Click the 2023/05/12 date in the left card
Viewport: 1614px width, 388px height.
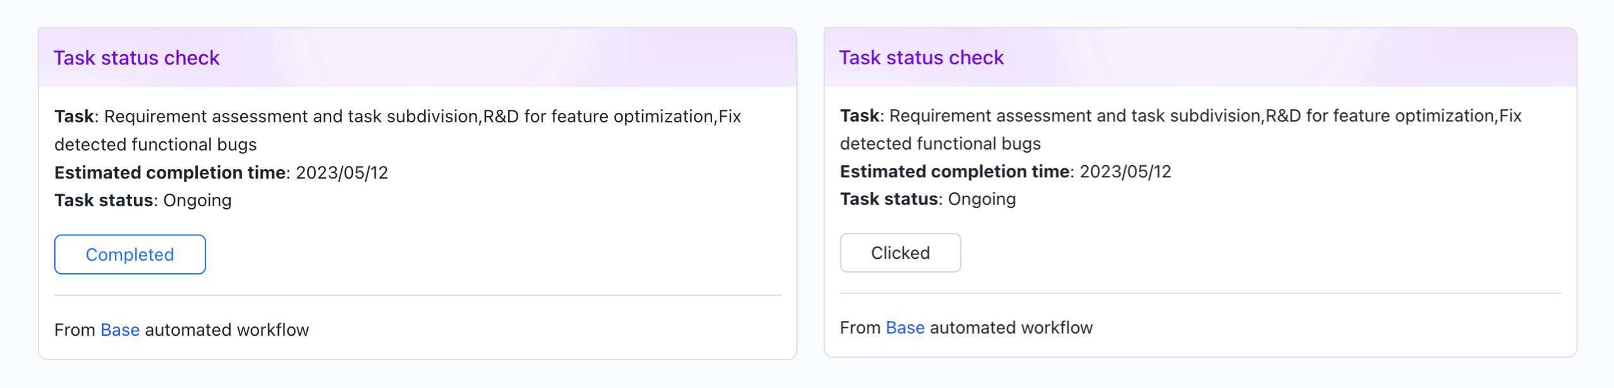pos(342,173)
